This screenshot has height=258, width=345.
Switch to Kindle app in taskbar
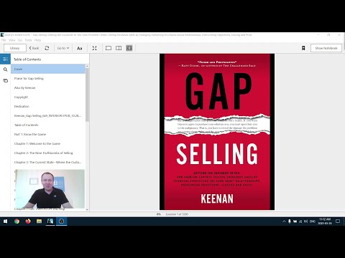point(50,221)
